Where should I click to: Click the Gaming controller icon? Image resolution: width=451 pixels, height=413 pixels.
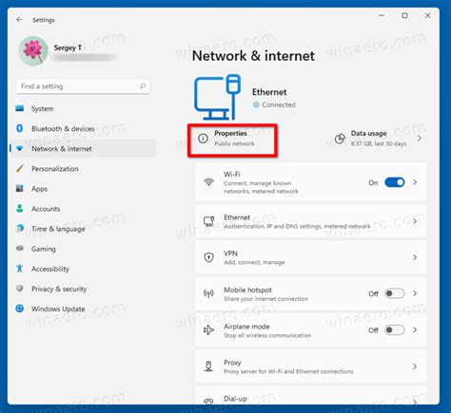tap(20, 248)
